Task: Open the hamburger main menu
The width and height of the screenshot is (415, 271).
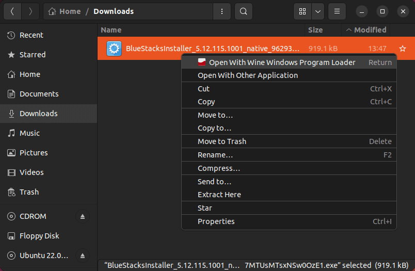Action: click(337, 11)
